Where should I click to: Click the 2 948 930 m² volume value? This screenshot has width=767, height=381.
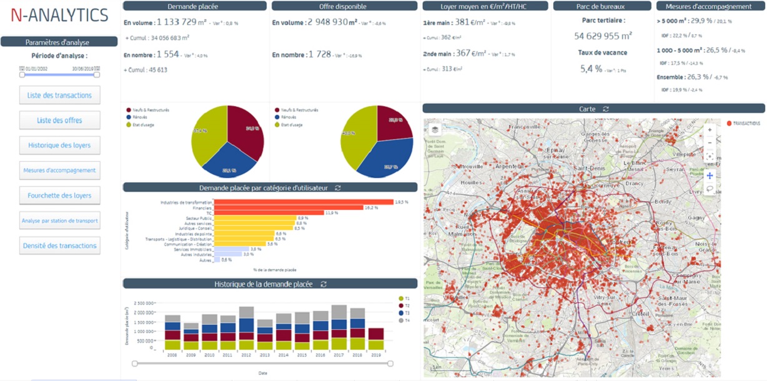tap(332, 22)
